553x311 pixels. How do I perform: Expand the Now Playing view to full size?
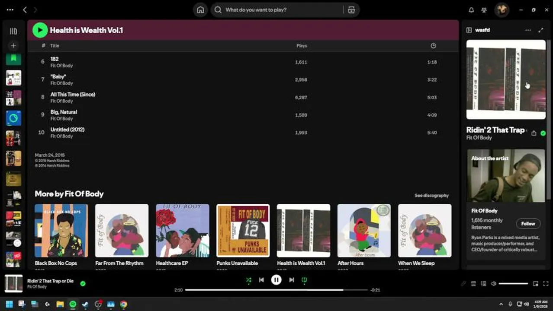[x=540, y=30]
